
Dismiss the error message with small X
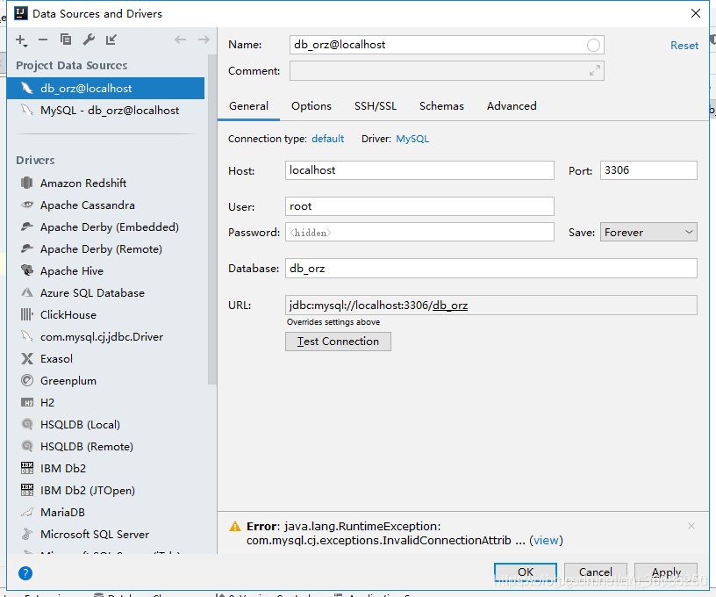click(691, 526)
